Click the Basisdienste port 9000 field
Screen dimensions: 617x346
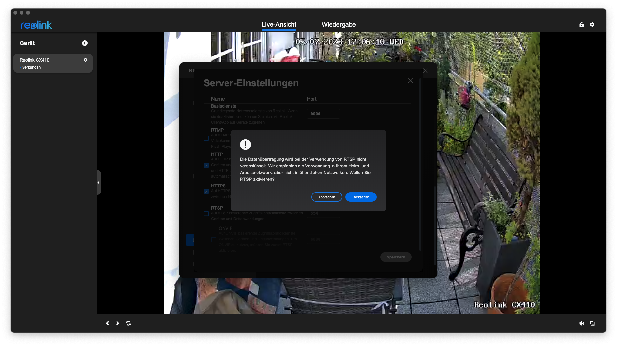point(323,114)
